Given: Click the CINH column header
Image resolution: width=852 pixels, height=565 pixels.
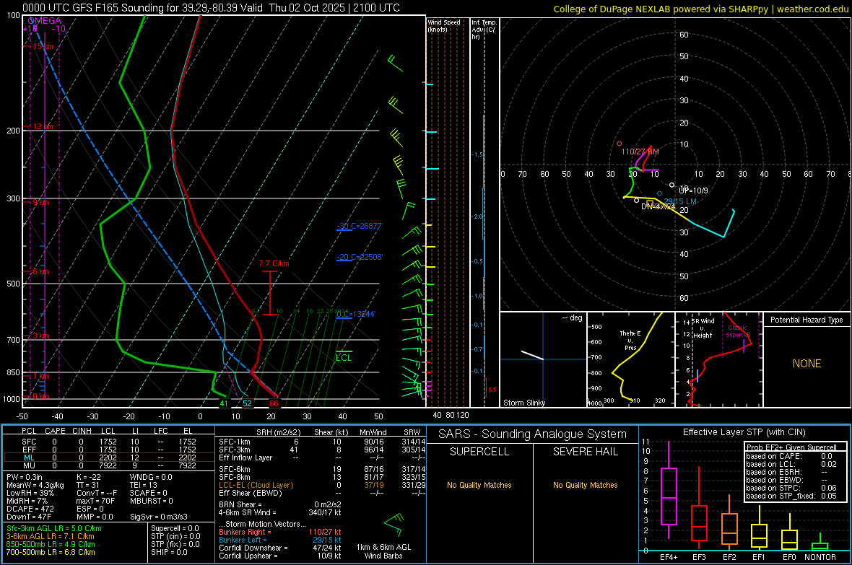Looking at the screenshot, I should 82,430.
